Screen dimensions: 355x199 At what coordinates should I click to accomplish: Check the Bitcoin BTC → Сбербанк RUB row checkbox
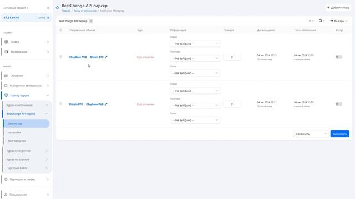click(x=60, y=104)
